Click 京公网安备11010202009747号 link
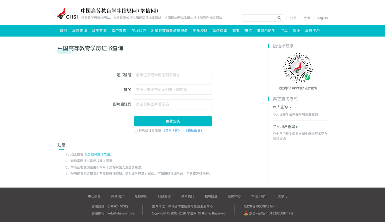The width and height of the screenshot is (385, 222). pos(271,214)
